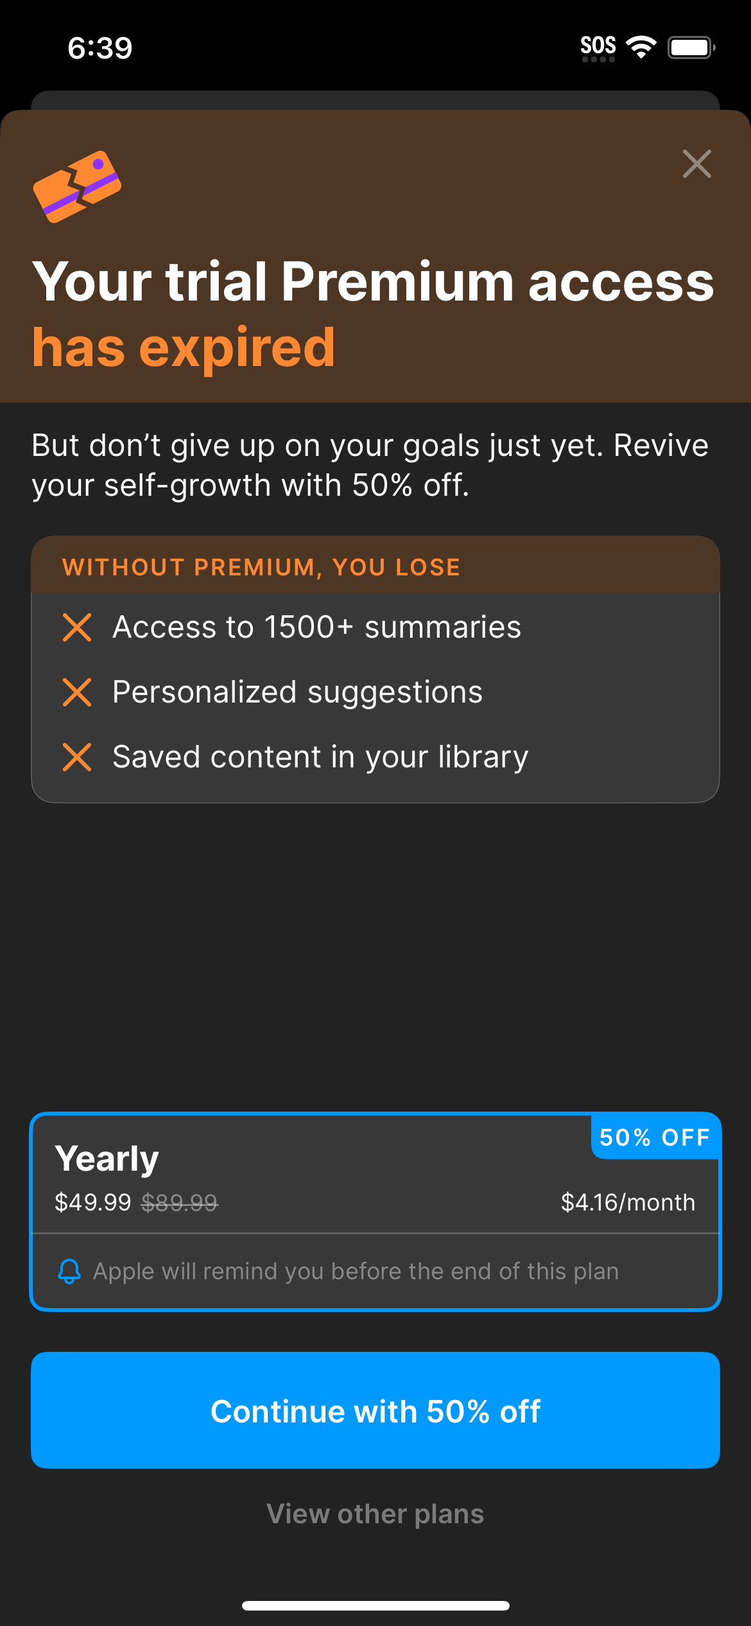The height and width of the screenshot is (1626, 751).
Task: Click the battery indicator icon
Action: click(x=691, y=46)
